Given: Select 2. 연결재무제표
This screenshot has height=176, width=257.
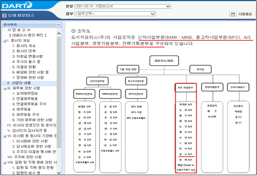Looking at the screenshot, I should click(x=25, y=99).
